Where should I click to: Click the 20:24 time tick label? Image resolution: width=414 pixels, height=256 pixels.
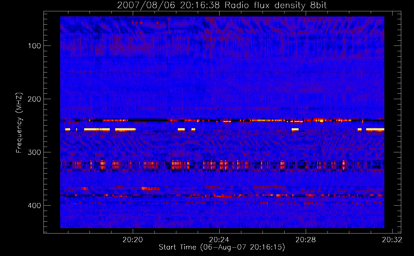pos(219,240)
